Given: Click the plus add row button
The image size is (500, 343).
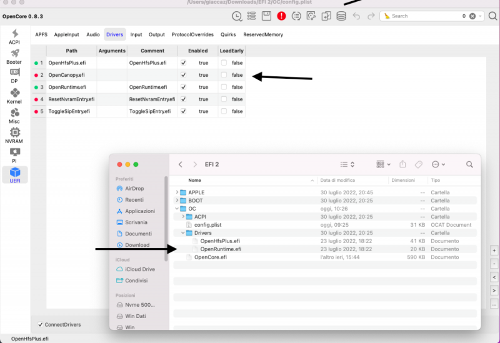Looking at the screenshot, I should pos(494,251).
